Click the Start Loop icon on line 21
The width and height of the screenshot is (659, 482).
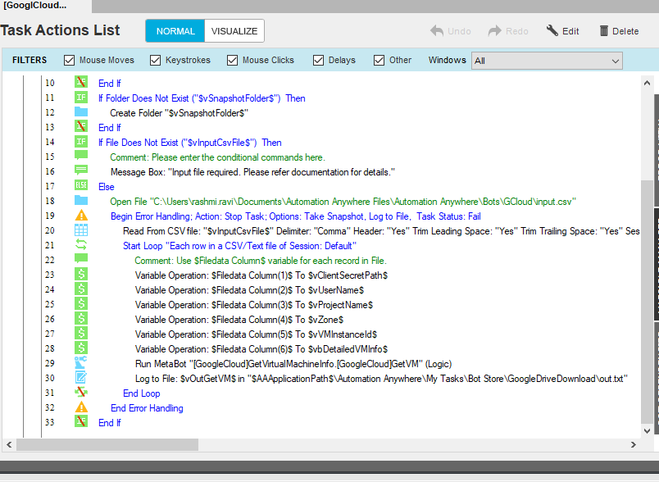pyautogui.click(x=81, y=245)
